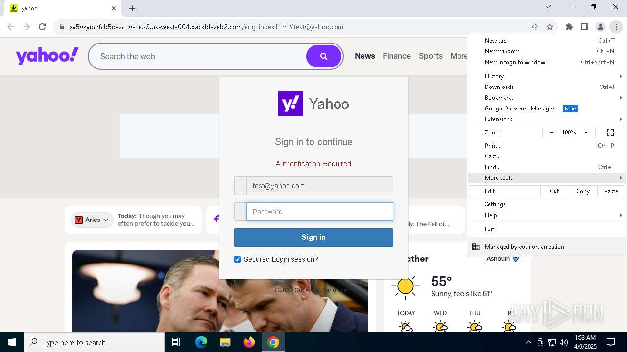This screenshot has width=627, height=352.
Task: Launch Microsoft Edge from taskbar
Action: coord(201,342)
